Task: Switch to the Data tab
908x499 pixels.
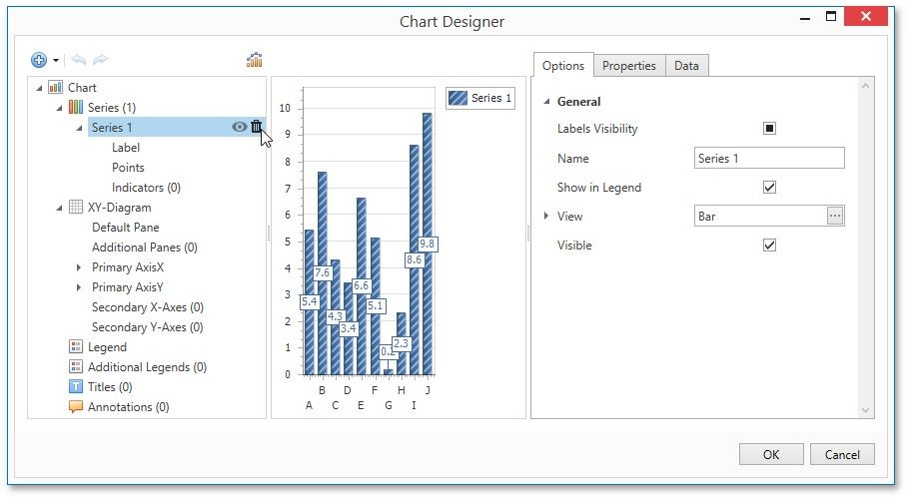Action: [686, 66]
